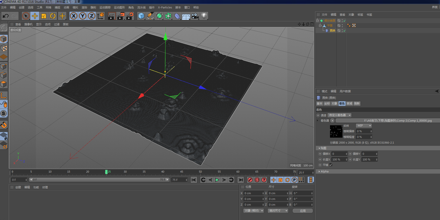This screenshot has height=220, width=440.
Task: Click the 偏移X input field
Action: coord(339,154)
